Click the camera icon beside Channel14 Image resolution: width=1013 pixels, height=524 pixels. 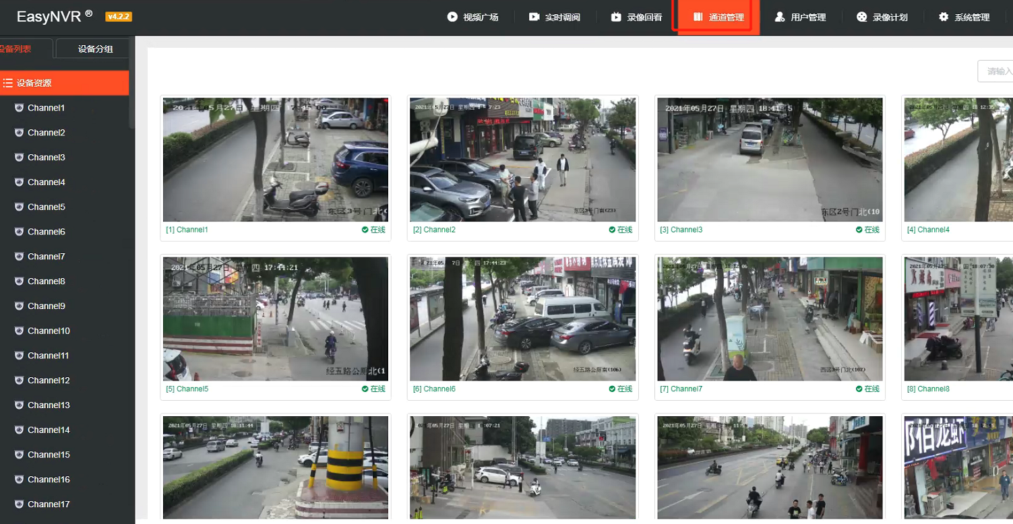[19, 430]
